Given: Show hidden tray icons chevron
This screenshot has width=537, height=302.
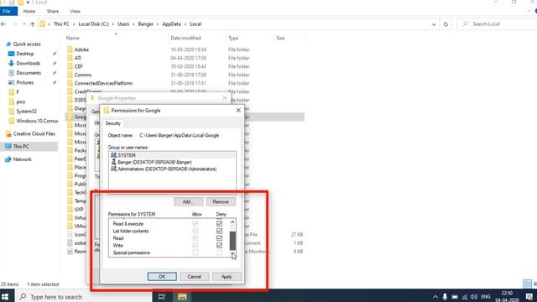Looking at the screenshot, I should pyautogui.click(x=435, y=297).
